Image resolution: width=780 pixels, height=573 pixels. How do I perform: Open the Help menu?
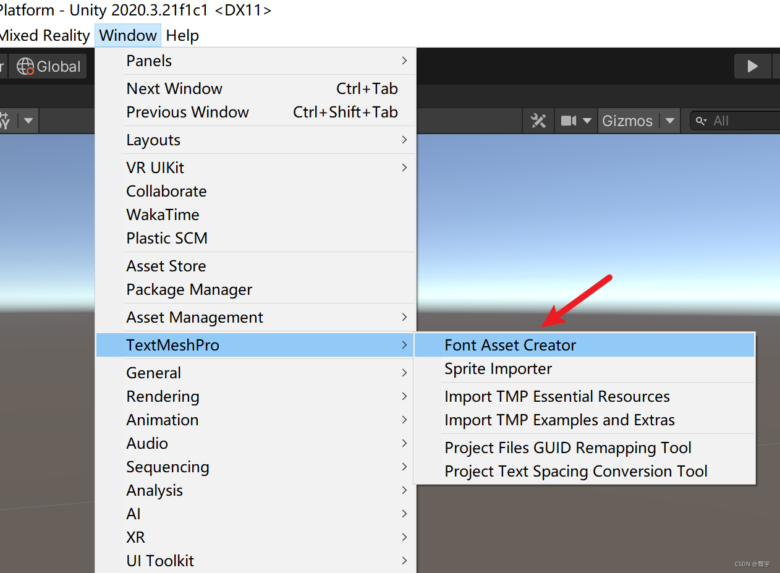(x=182, y=35)
